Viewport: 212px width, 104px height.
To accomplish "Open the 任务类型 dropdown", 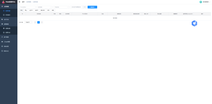I will [44, 7].
